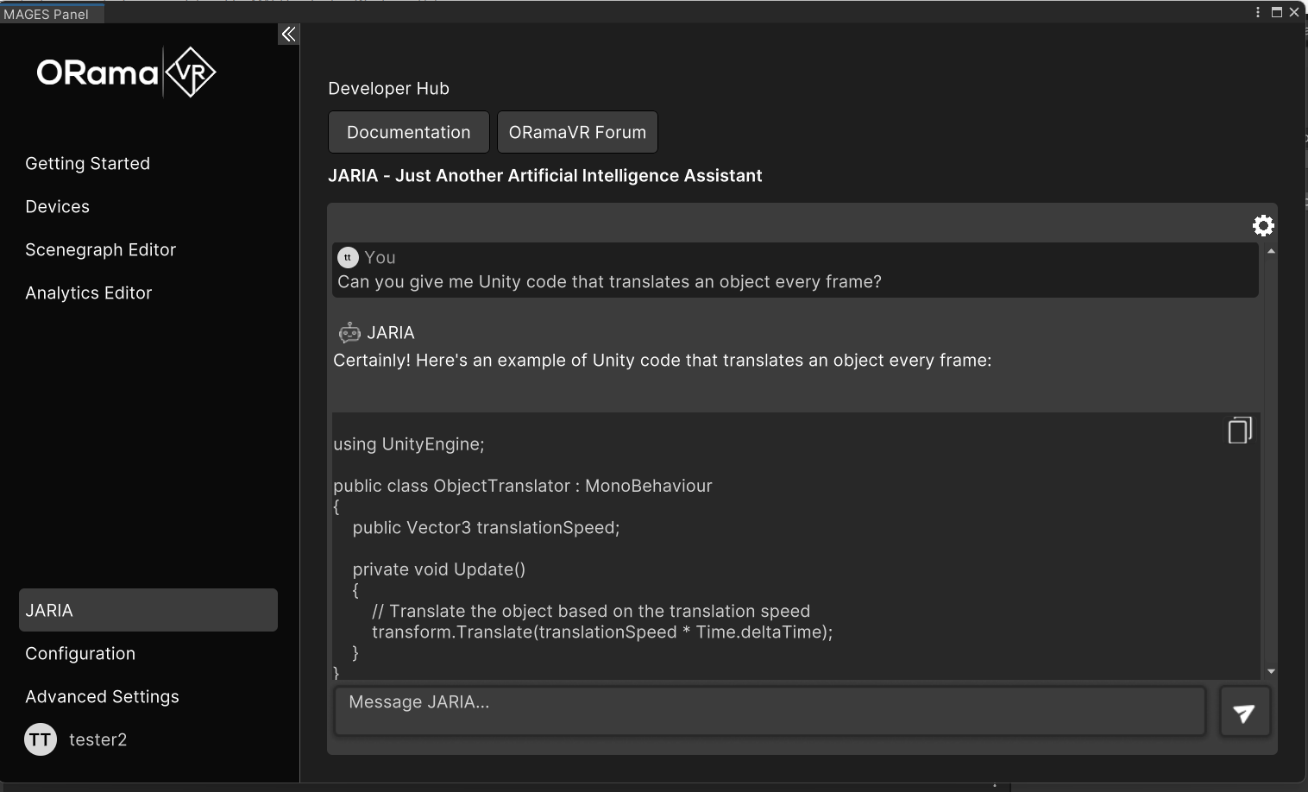
Task: Close the MAGES Panel window
Action: point(1294,12)
